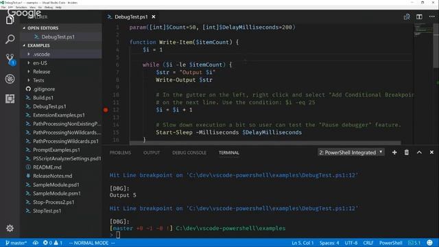Open the terminal selector dropdown
This screenshot has width=439, height=247.
[x=351, y=152]
